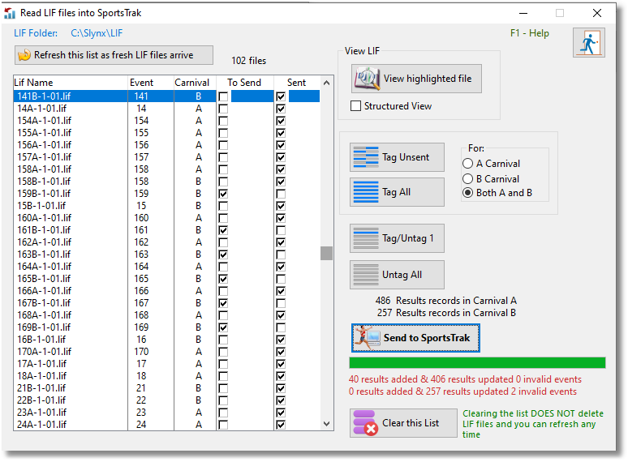The height and width of the screenshot is (462, 628).
Task: Tick To Send checkbox for 141B-1-01.lif
Action: [223, 96]
